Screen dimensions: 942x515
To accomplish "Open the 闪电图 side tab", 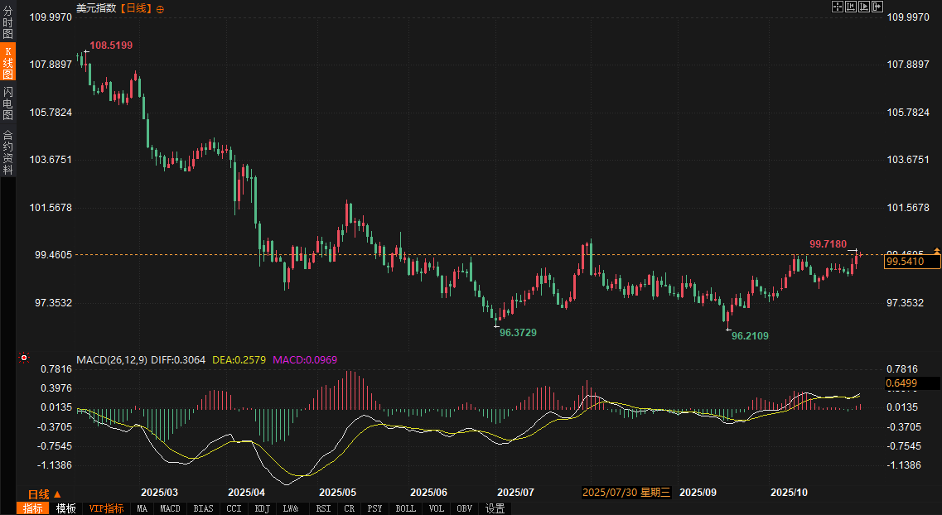I will click(7, 103).
